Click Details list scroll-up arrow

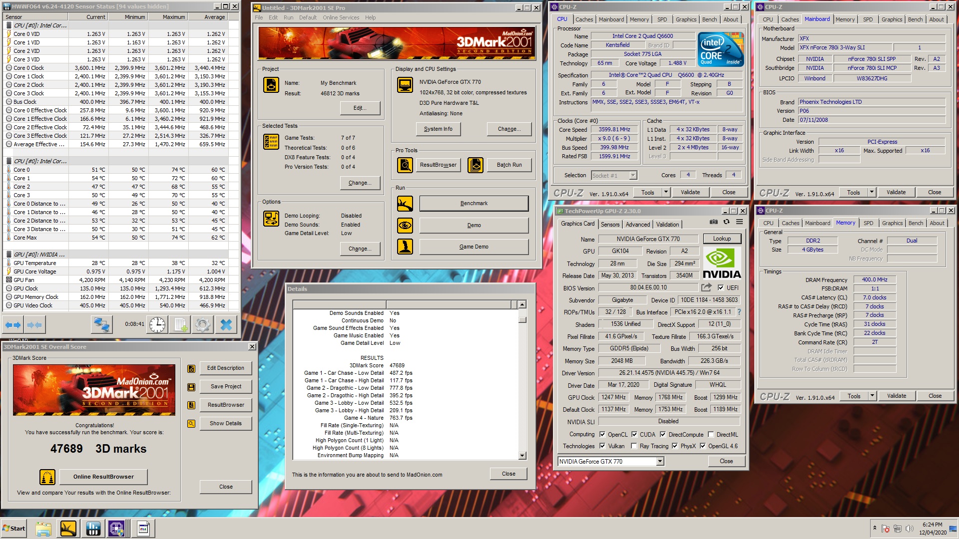(x=522, y=304)
